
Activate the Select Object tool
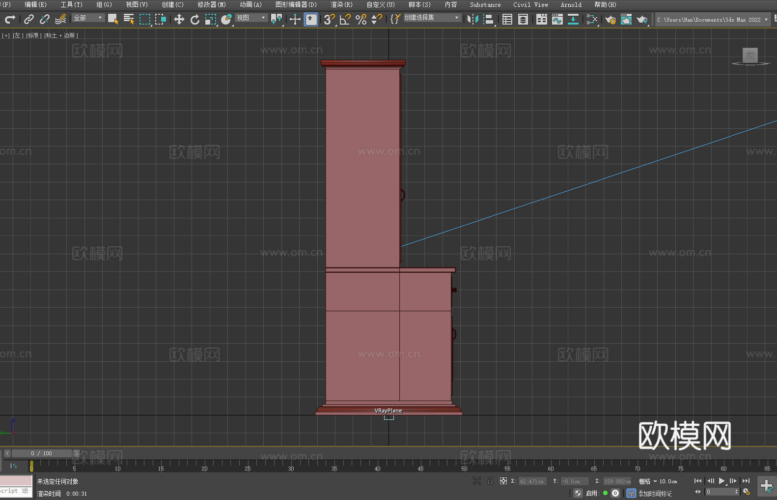[x=113, y=19]
